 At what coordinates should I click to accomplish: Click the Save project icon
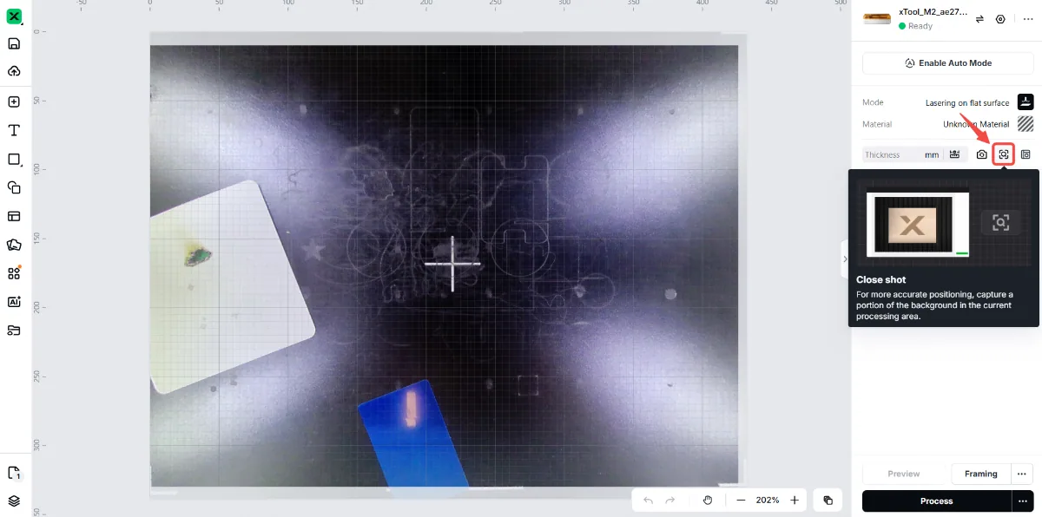[x=14, y=43]
